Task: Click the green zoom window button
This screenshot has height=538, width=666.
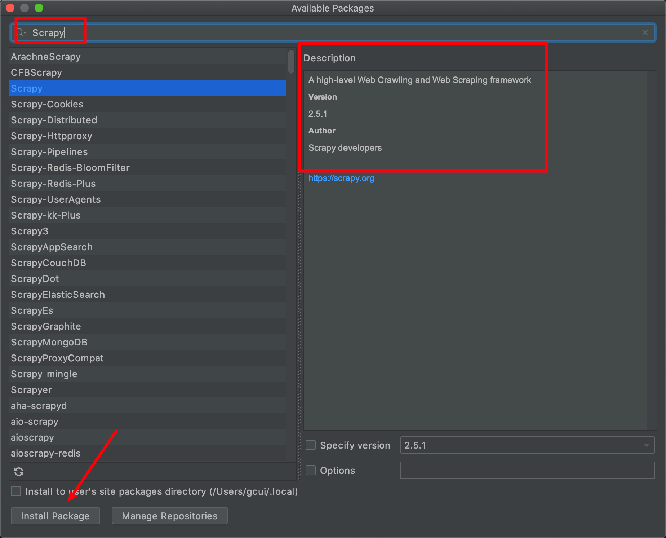Action: click(39, 8)
